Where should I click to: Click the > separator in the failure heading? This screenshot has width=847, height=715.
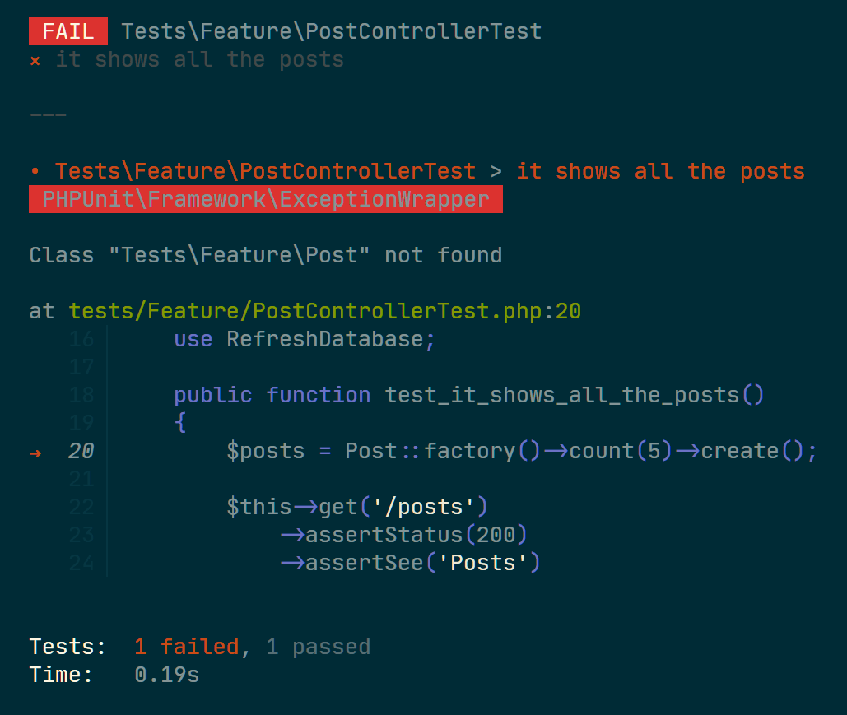496,172
